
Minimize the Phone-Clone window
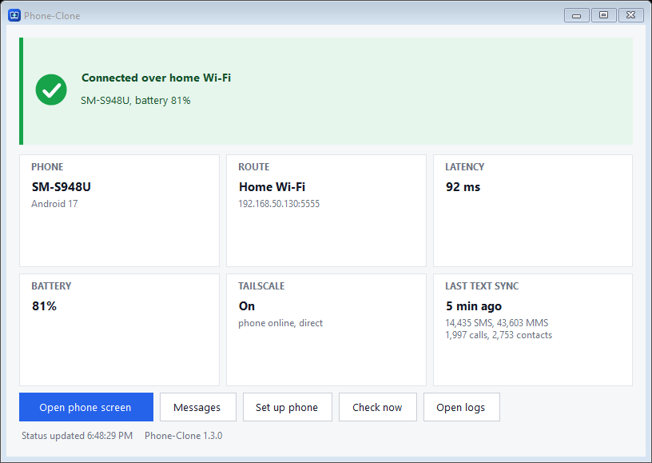point(576,15)
